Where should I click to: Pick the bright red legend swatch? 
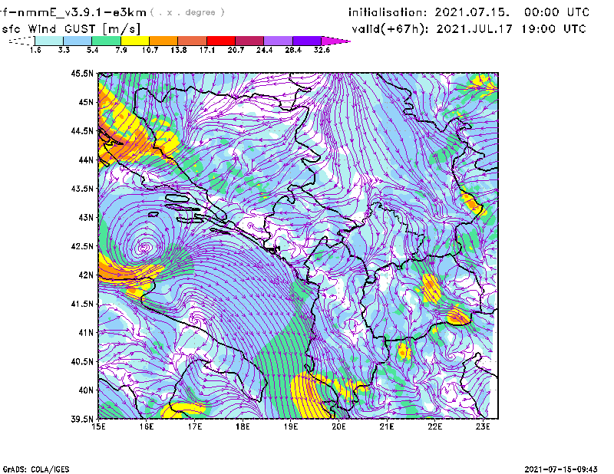pyautogui.click(x=221, y=41)
